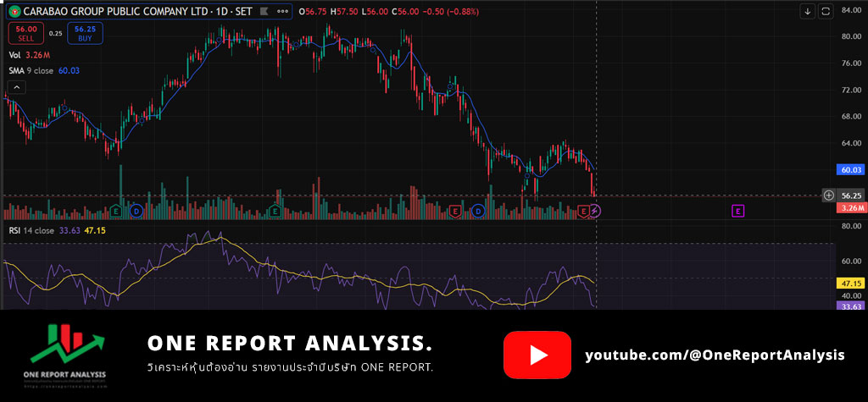Click the YouTube play logo in banner

click(x=537, y=355)
